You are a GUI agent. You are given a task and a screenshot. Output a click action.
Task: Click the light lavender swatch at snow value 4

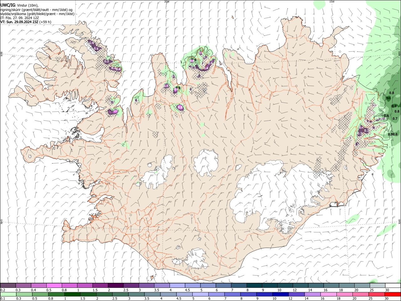click(177, 285)
